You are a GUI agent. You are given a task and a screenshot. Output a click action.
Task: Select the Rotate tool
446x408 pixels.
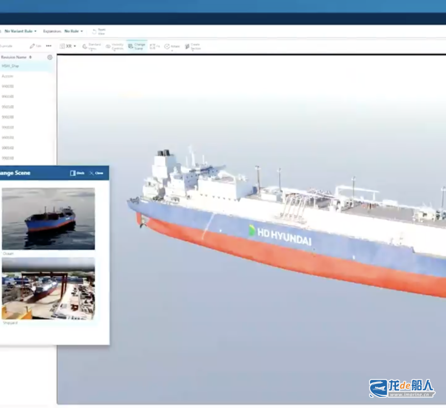172,46
